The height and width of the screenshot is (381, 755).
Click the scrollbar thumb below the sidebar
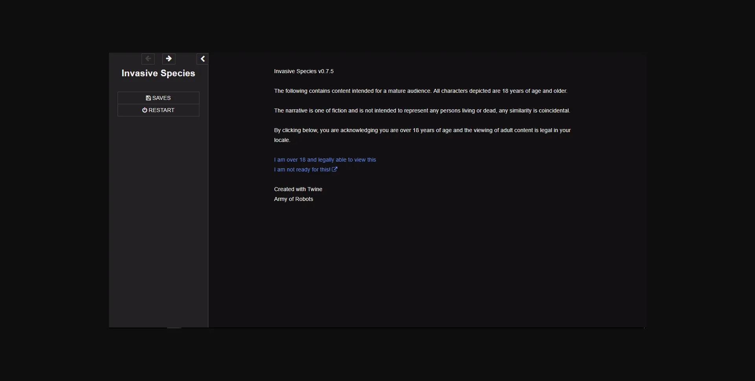tap(174, 328)
